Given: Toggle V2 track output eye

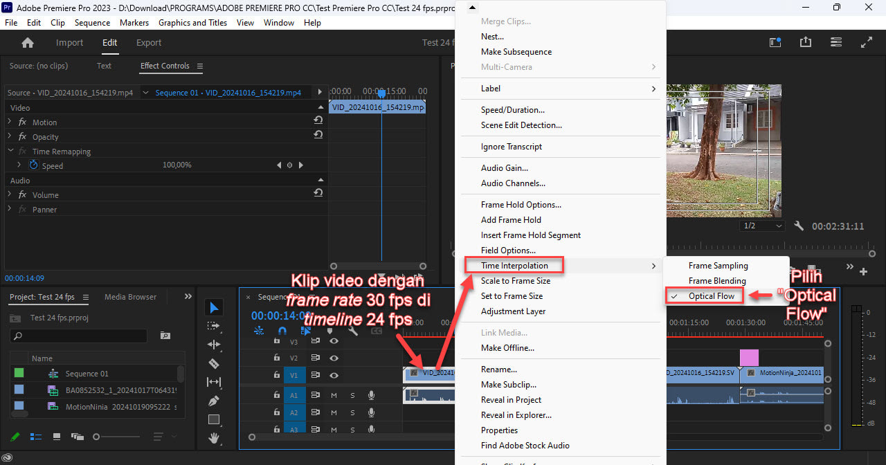Looking at the screenshot, I should pos(334,358).
